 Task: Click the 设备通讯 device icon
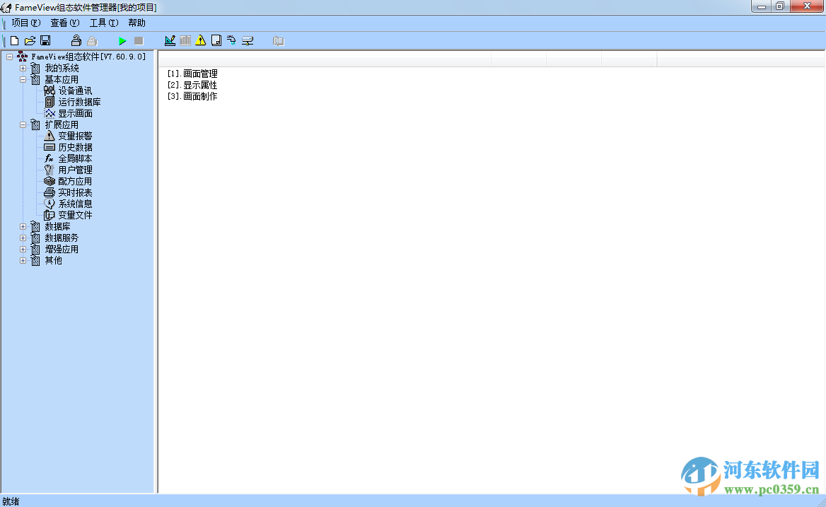coord(50,91)
